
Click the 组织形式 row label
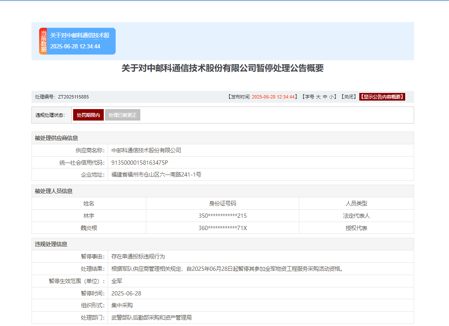pyautogui.click(x=93, y=305)
